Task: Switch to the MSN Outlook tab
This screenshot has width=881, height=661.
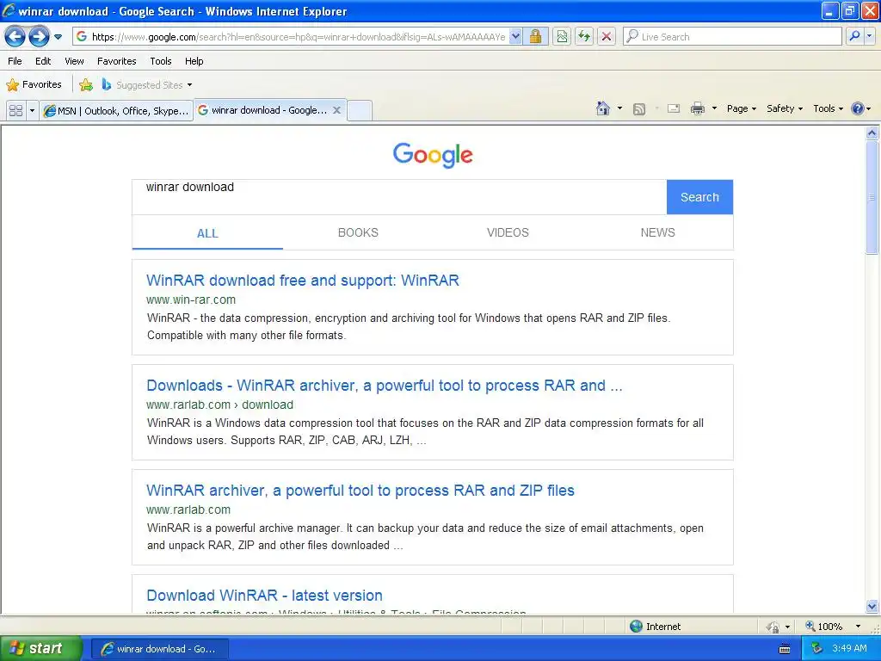Action: point(116,111)
